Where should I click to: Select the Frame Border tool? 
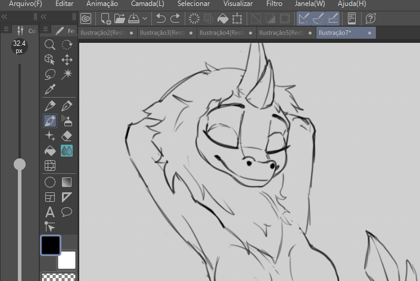pyautogui.click(x=50, y=197)
